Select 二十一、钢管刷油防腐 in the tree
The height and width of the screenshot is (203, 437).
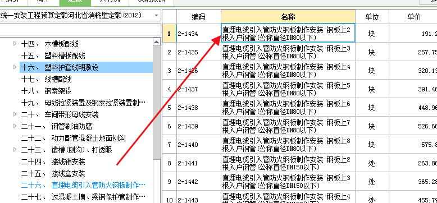click(57, 126)
